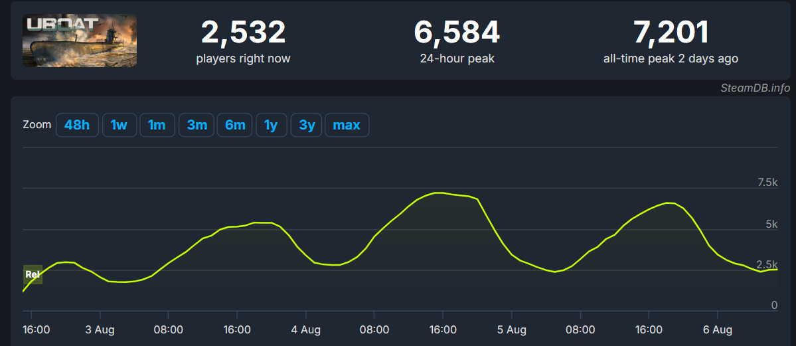Select the 48h zoom range
The height and width of the screenshot is (346, 796).
(x=77, y=125)
